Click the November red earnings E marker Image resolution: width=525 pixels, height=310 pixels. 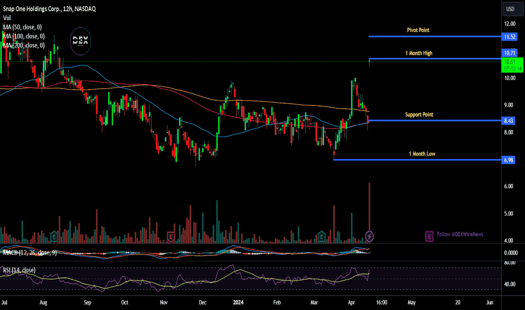171,237
